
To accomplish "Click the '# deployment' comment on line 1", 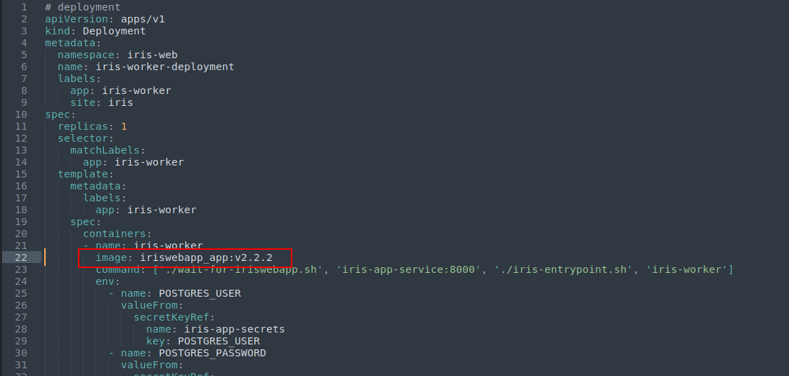I will tap(82, 7).
